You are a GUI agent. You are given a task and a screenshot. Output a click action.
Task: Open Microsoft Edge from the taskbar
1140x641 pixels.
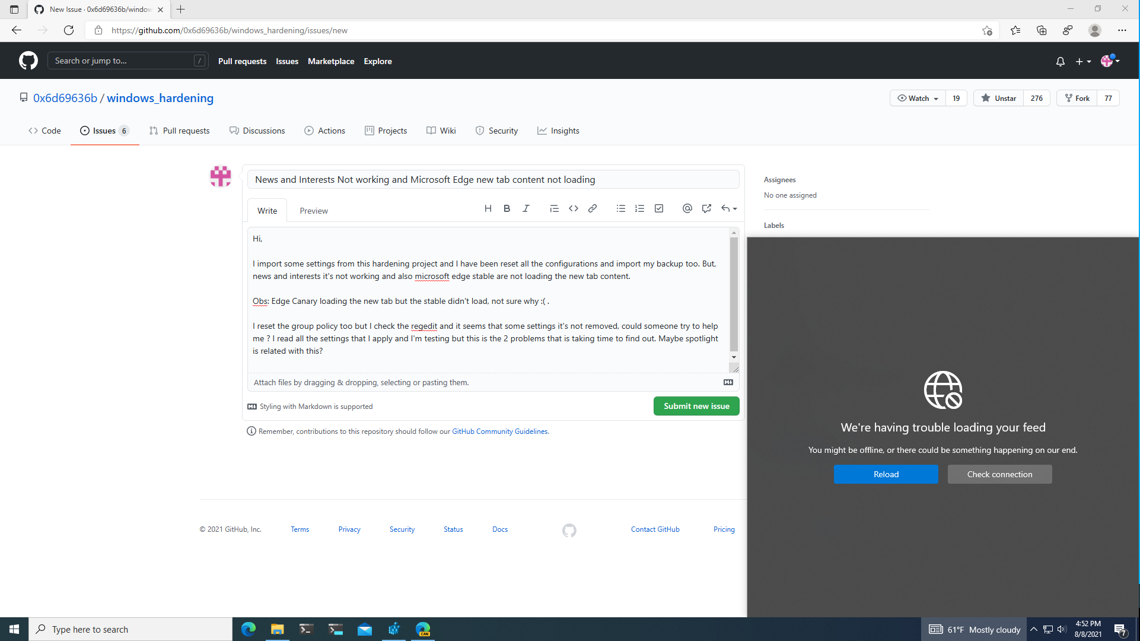click(248, 629)
